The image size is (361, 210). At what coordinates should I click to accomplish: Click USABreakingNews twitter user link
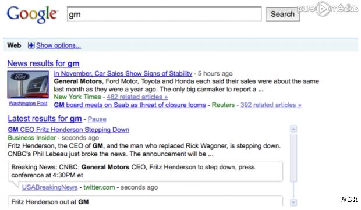[49, 187]
